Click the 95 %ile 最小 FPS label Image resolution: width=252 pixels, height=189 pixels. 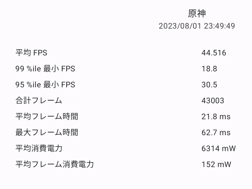45,85
